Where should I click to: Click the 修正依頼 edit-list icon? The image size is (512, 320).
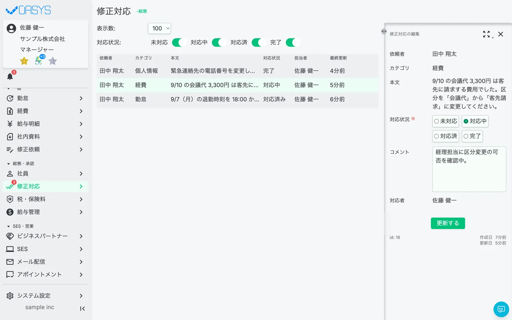click(10, 149)
